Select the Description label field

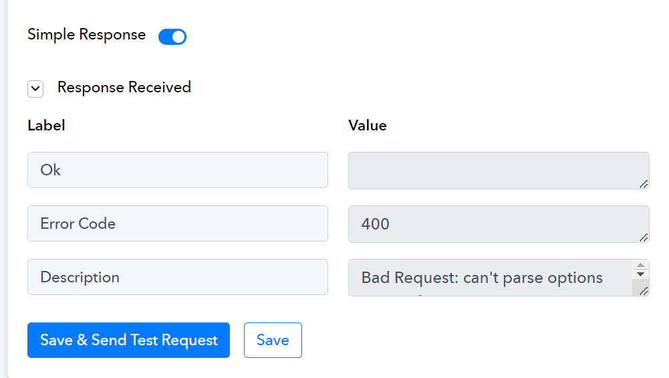click(178, 277)
